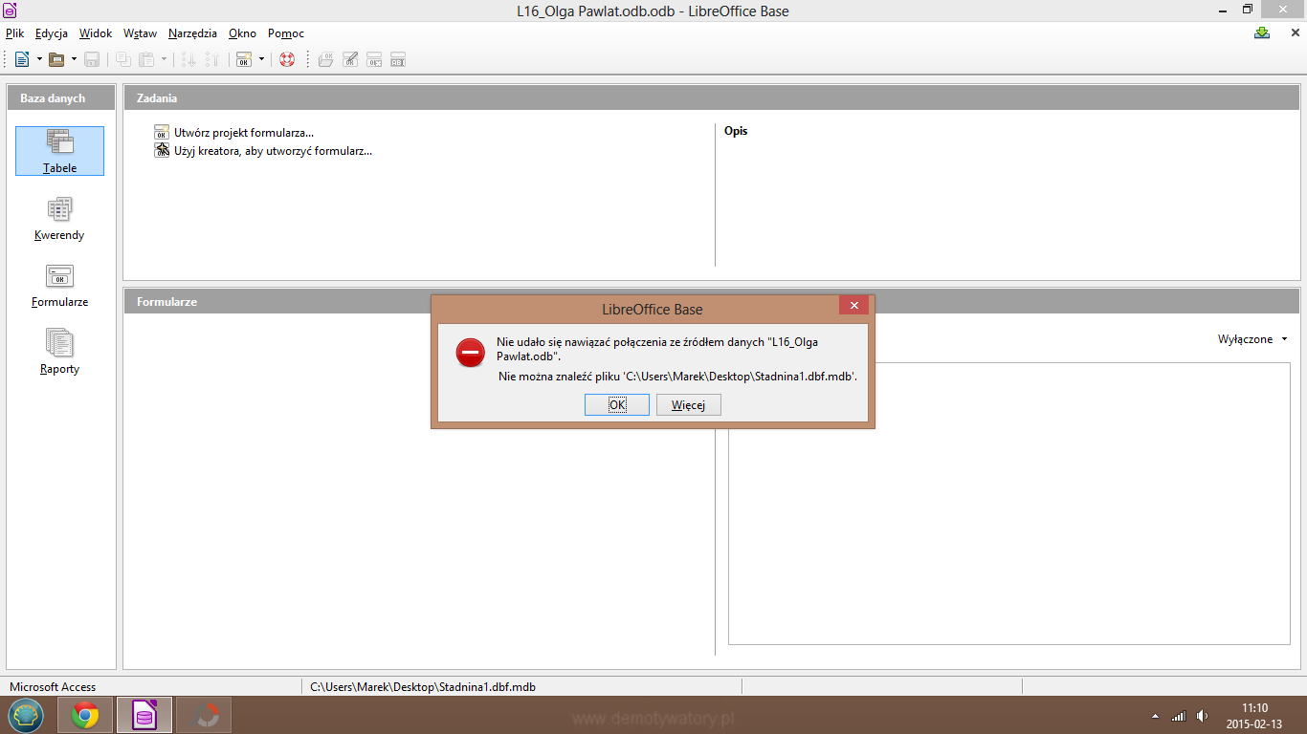Click the network signal tray icon
Screen dimensions: 1307x734
pos(1179,716)
